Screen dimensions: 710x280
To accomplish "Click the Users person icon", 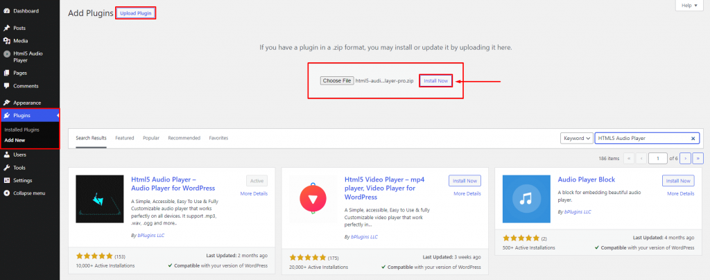I will coord(7,155).
